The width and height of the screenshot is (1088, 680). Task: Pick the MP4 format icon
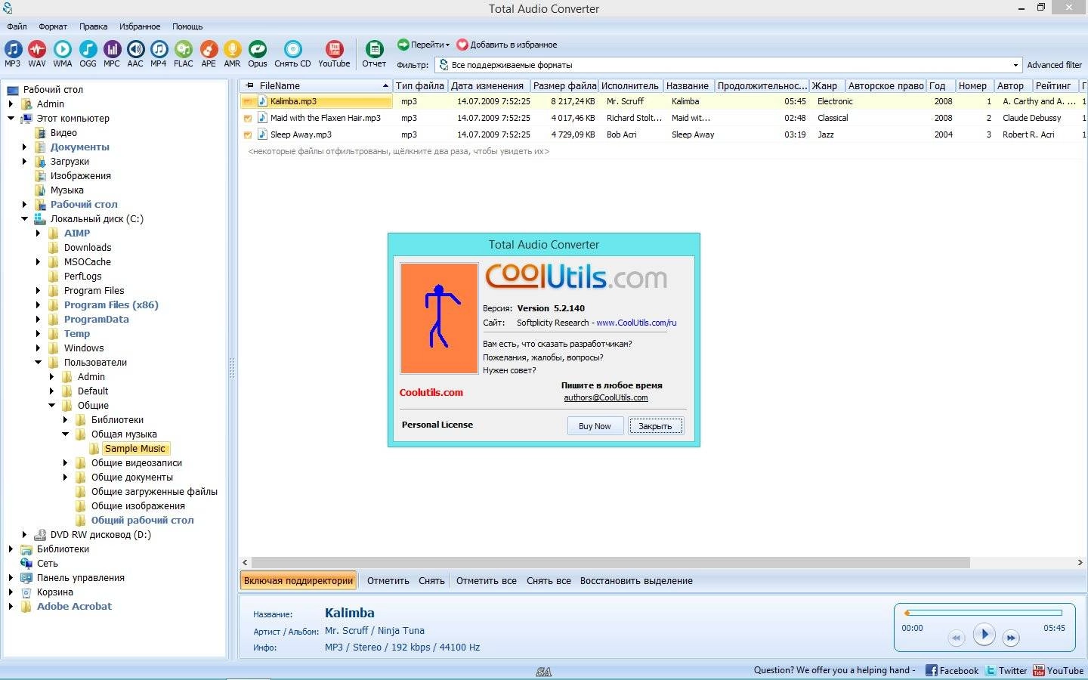tap(159, 53)
